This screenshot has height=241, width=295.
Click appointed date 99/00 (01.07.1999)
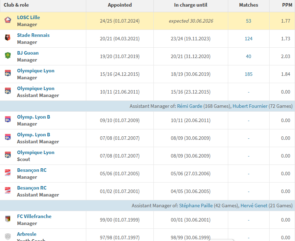(x=120, y=220)
